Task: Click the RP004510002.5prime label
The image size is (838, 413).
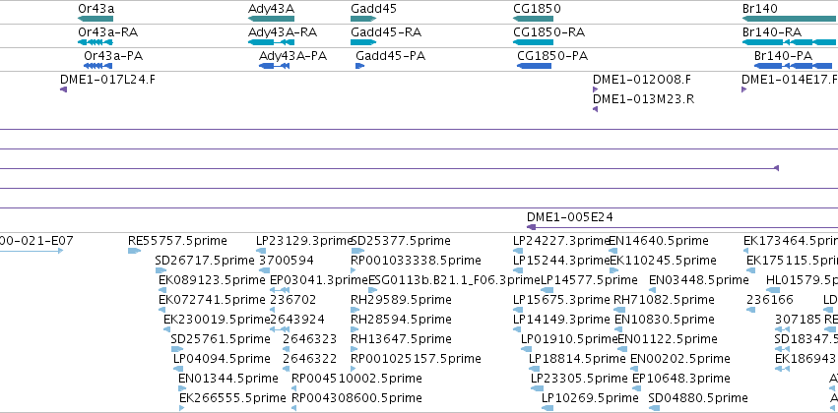Action: click(357, 379)
